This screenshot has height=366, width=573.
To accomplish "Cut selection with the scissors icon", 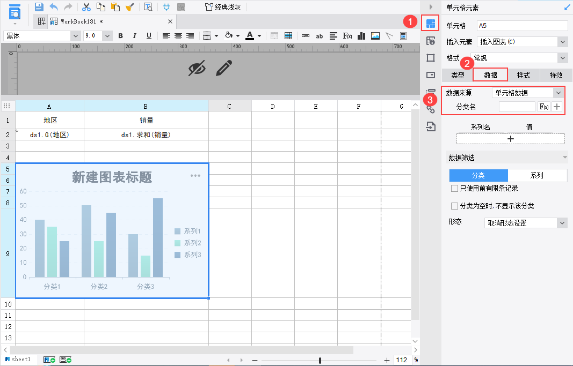I will [x=86, y=6].
